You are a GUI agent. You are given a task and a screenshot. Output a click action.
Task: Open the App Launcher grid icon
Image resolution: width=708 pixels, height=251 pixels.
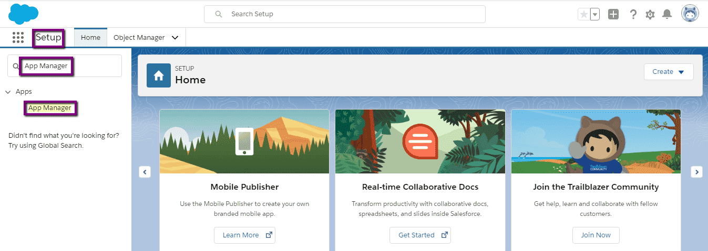[18, 37]
